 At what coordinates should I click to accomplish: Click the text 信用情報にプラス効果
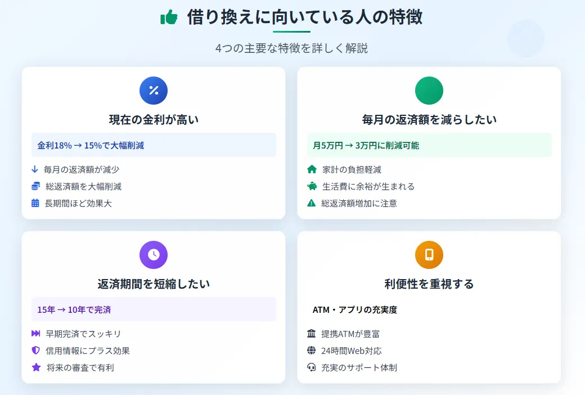(x=88, y=351)
